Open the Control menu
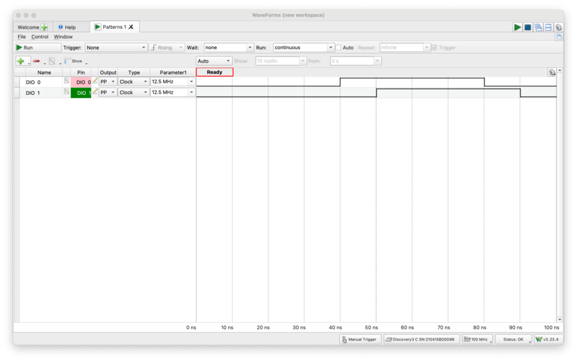577x361 pixels. [x=39, y=37]
